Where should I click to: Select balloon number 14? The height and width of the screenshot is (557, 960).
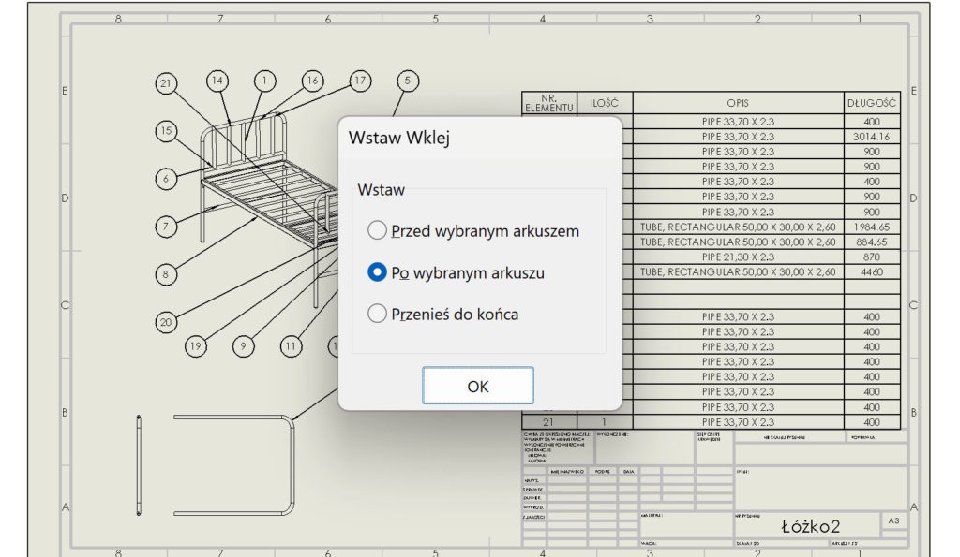click(x=217, y=81)
